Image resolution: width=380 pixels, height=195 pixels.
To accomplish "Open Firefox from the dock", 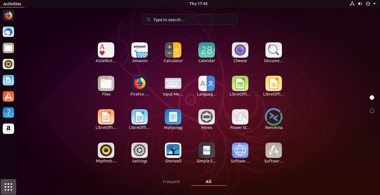I will (8, 16).
